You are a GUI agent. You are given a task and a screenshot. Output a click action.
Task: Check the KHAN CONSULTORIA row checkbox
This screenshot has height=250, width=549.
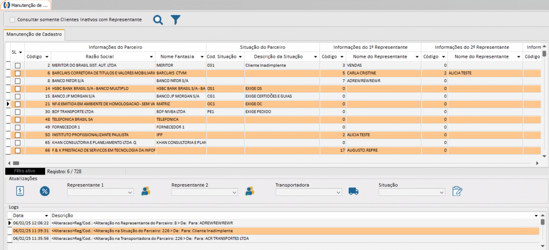[18, 143]
